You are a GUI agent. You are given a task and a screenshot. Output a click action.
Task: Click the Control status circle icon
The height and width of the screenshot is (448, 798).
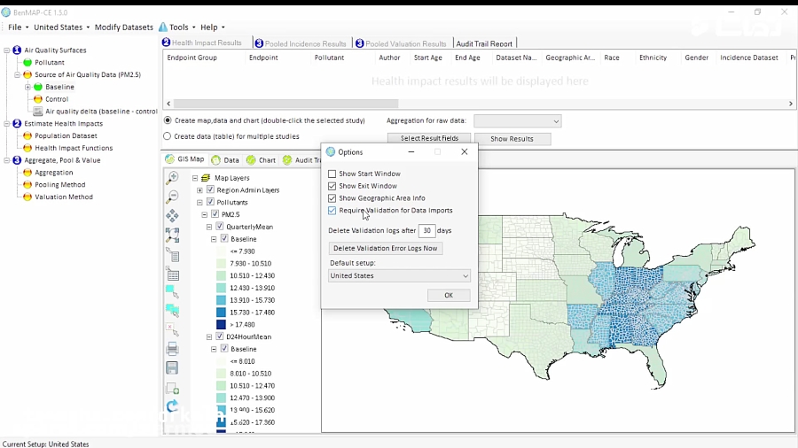(x=38, y=99)
